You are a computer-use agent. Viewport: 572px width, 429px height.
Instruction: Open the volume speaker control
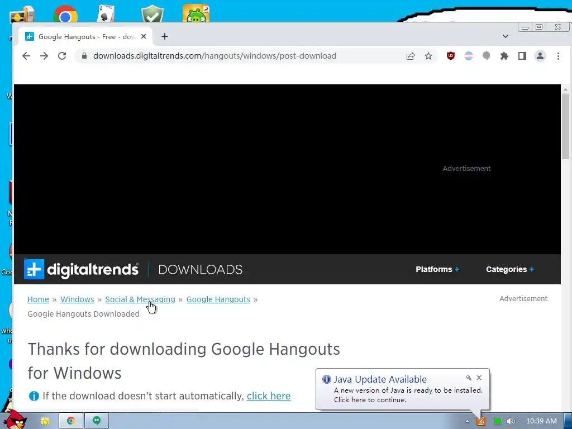click(511, 421)
